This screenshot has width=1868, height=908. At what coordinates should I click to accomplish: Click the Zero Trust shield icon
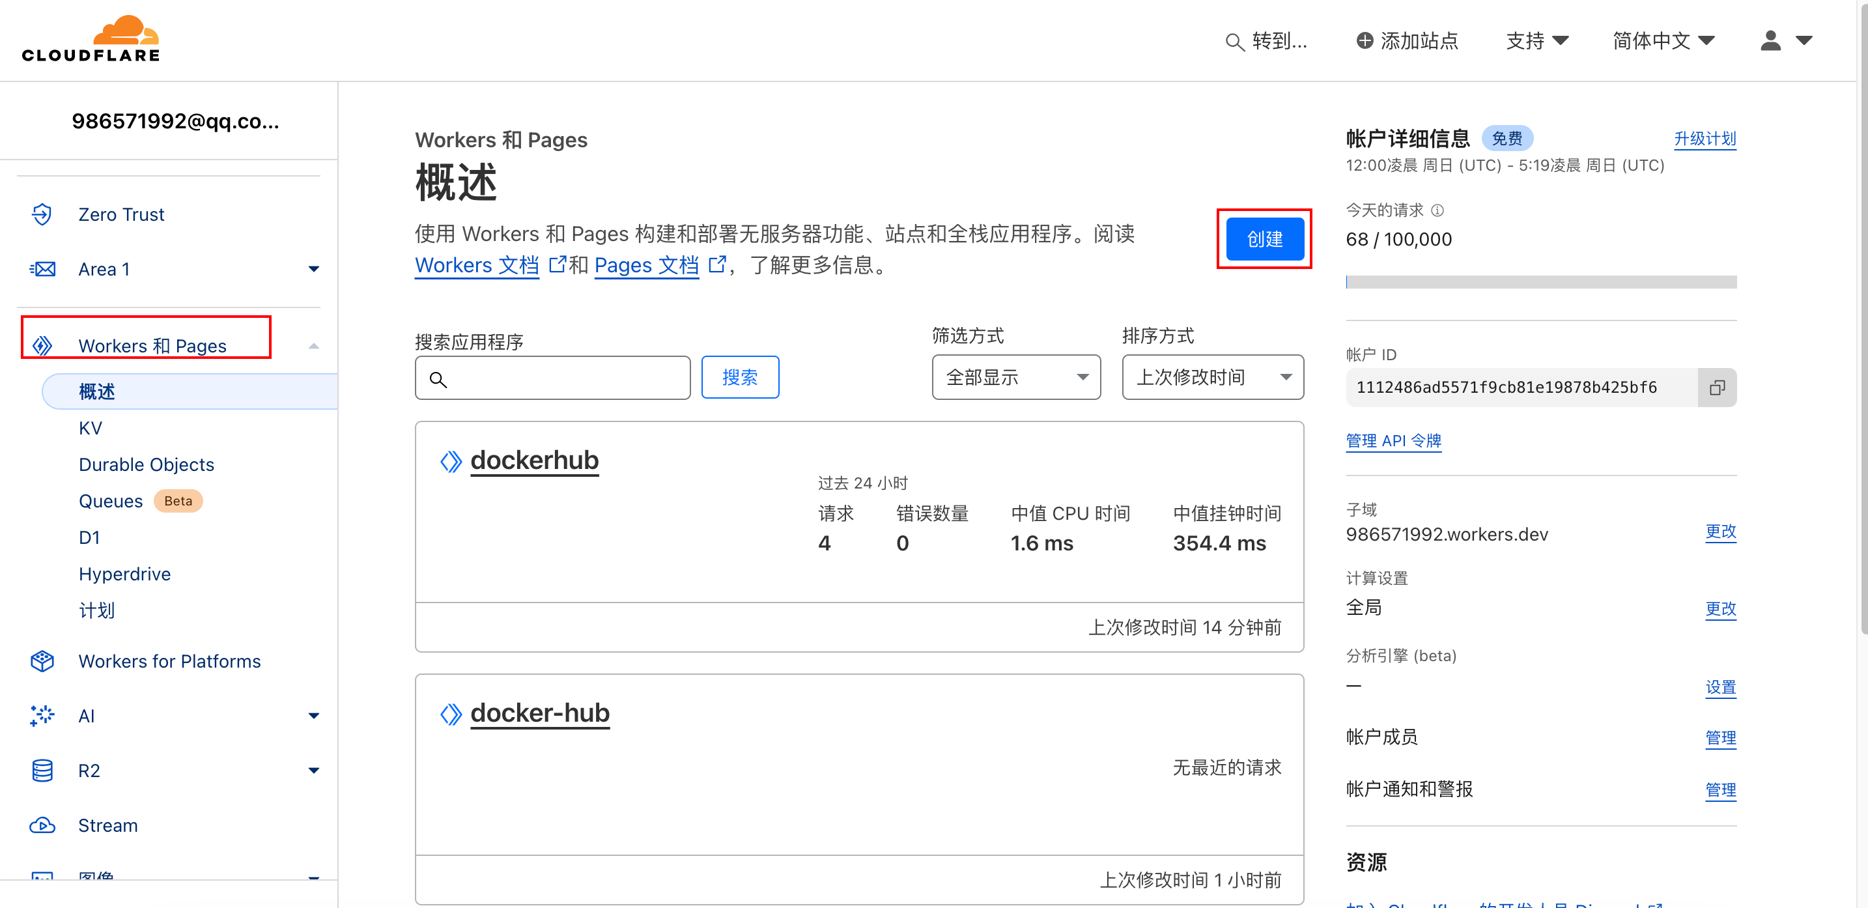point(42,215)
